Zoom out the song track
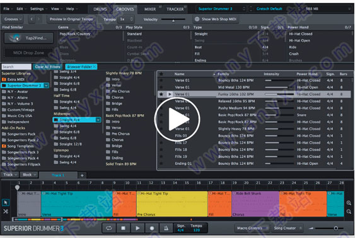This screenshot has height=238, width=355. tap(349, 212)
